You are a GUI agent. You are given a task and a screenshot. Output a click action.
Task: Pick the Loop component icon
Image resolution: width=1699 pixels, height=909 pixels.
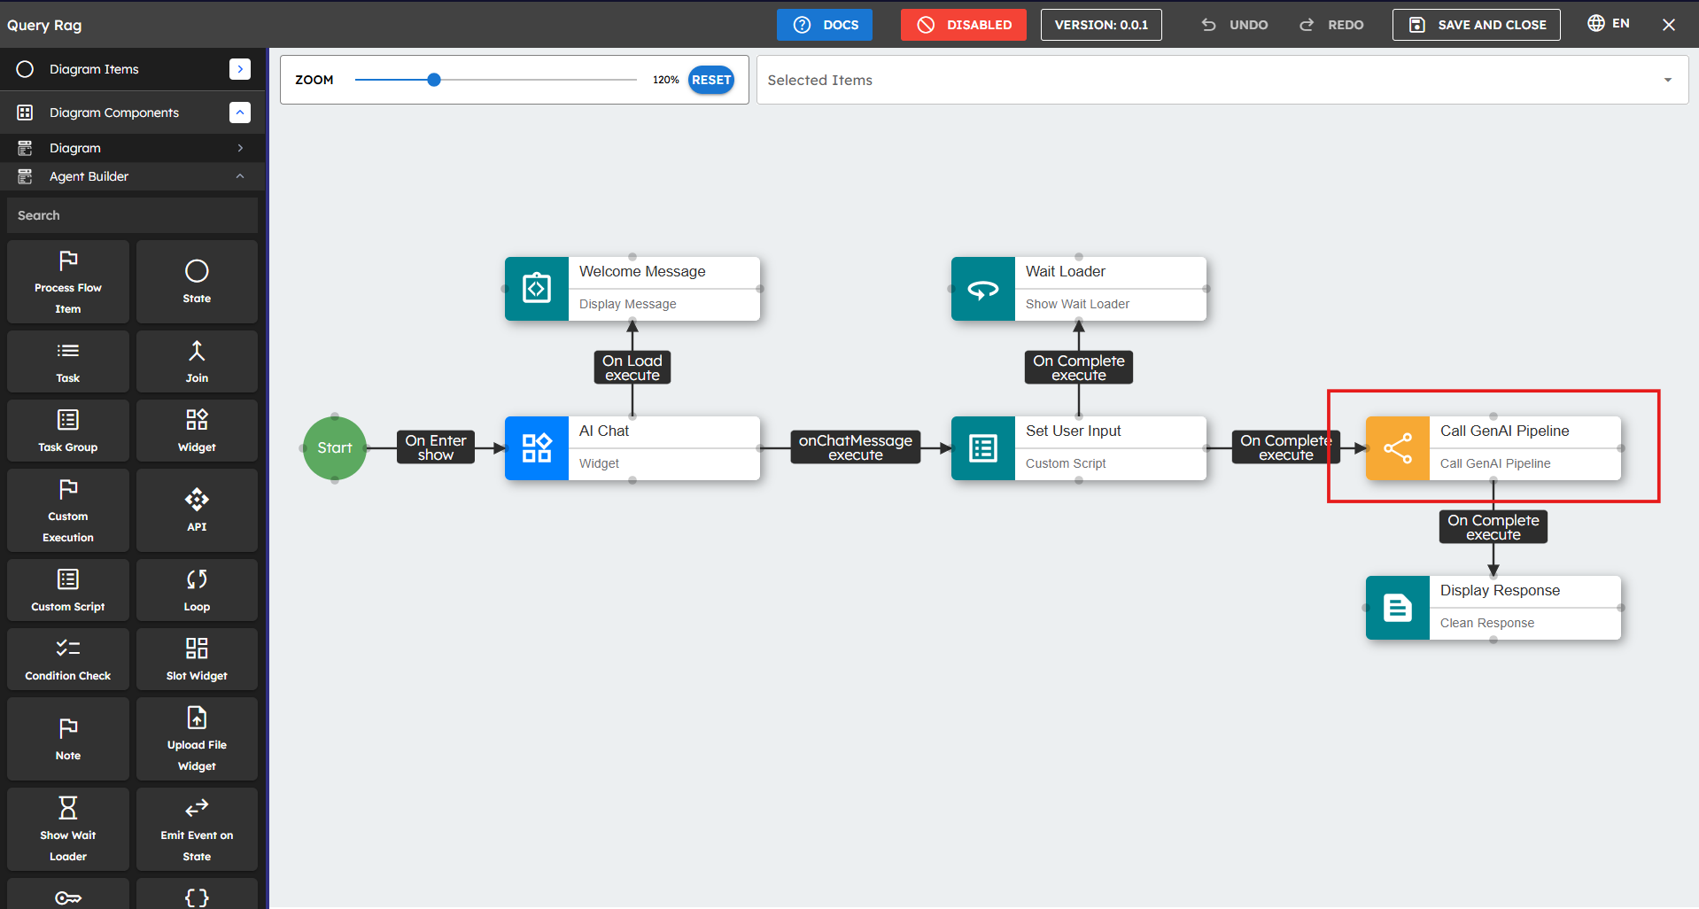click(x=197, y=579)
